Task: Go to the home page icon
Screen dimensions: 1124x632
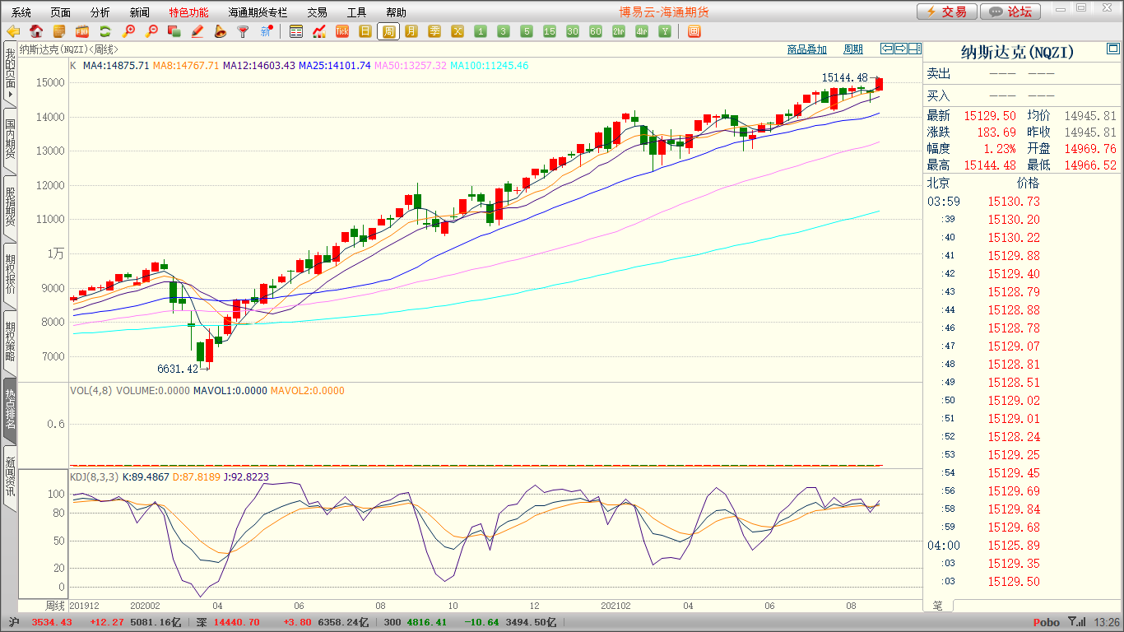Action: (36, 31)
